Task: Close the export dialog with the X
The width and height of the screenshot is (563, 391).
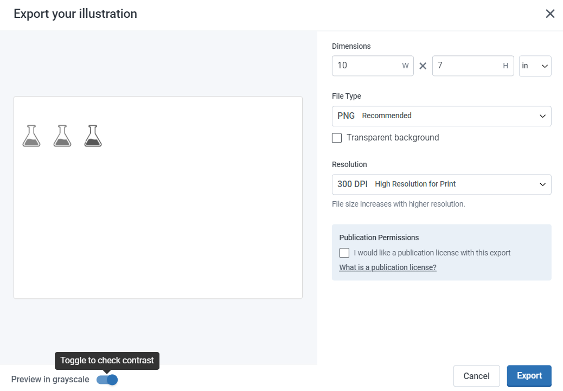Action: tap(550, 14)
